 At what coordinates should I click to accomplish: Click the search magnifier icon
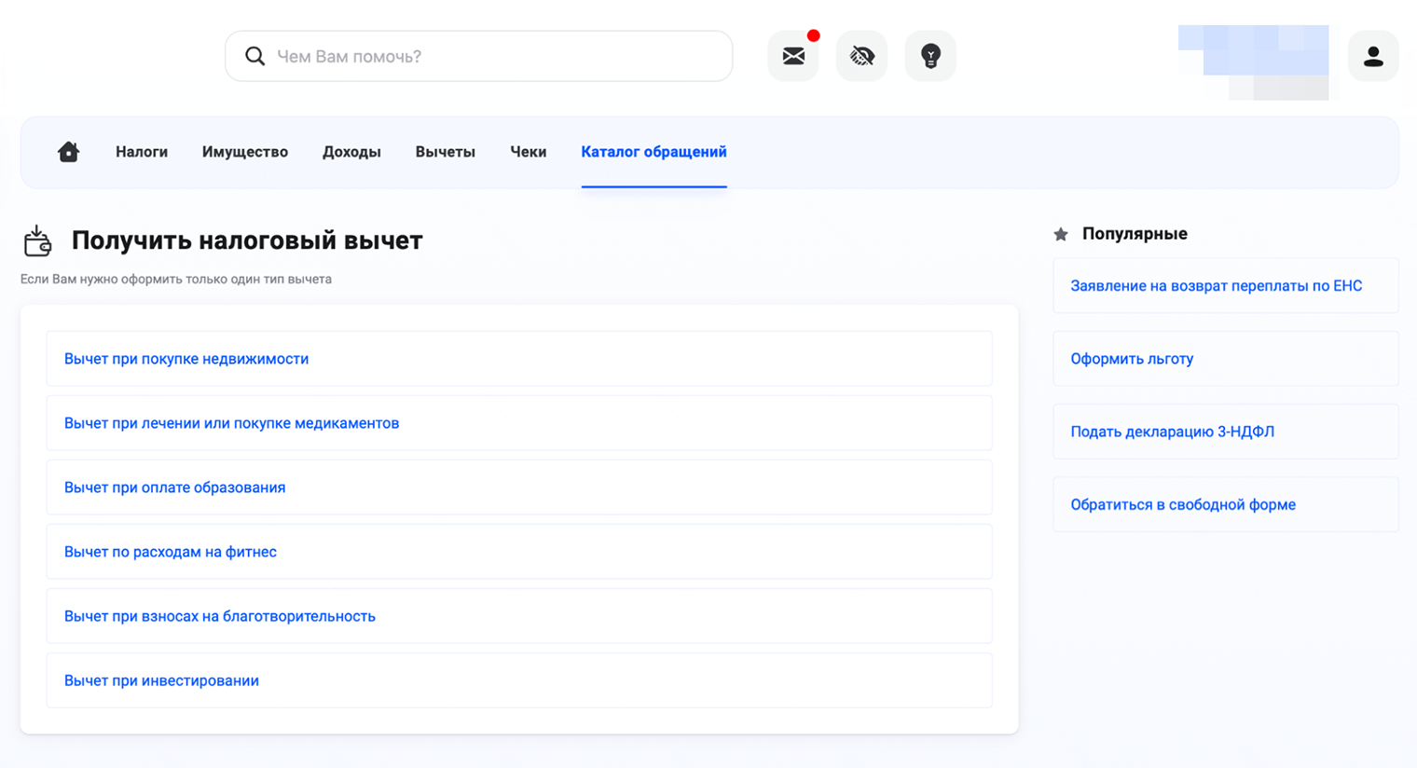[x=255, y=56]
